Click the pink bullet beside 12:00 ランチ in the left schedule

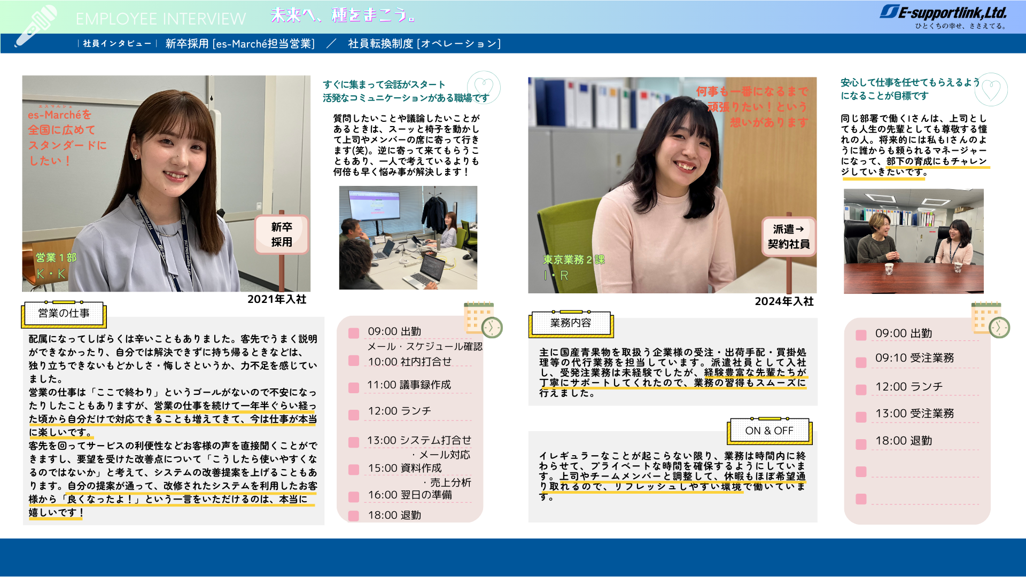tap(354, 415)
